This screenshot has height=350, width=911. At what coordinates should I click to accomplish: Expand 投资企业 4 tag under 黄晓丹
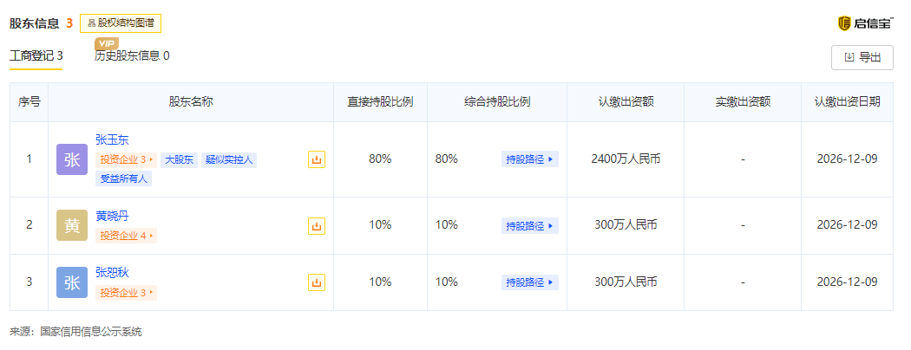(126, 236)
